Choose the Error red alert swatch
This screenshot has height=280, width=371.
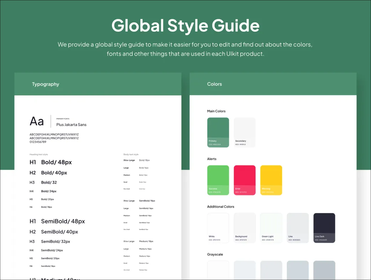244,180
